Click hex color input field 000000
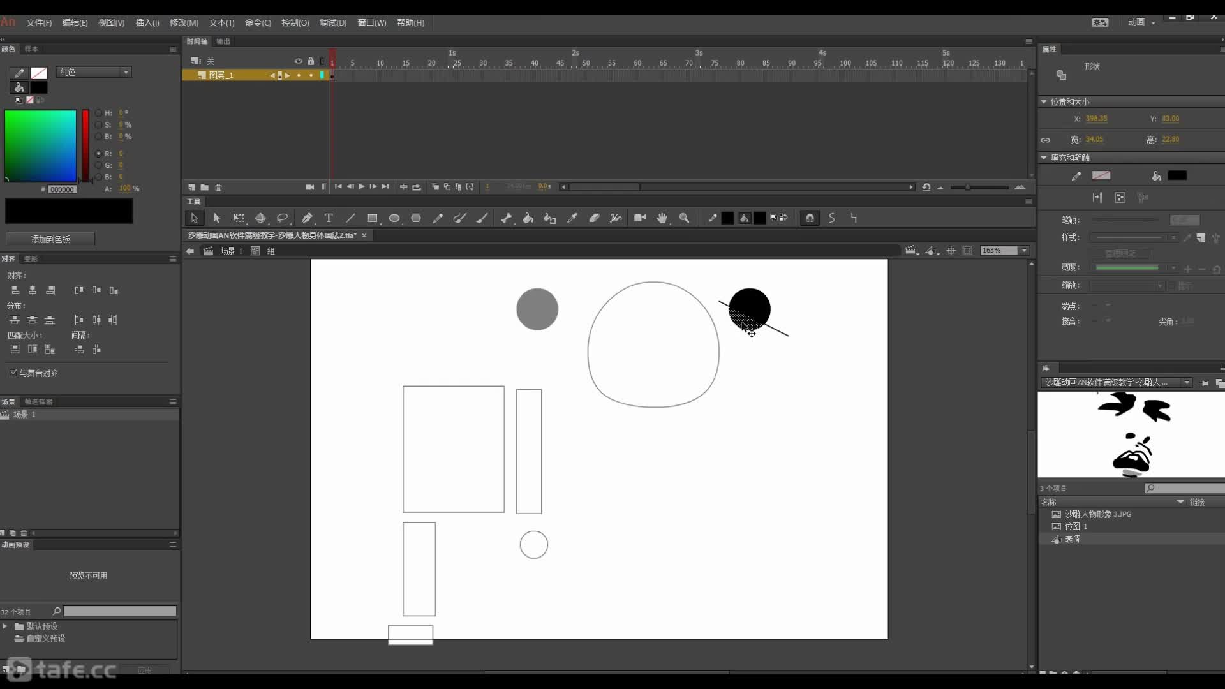Viewport: 1225px width, 689px height. click(63, 189)
